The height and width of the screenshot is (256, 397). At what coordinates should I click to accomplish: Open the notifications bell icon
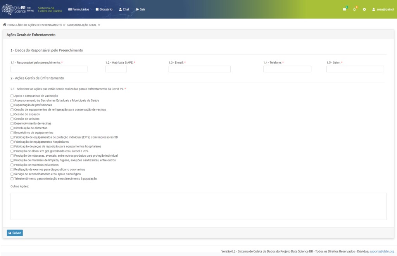tap(354, 9)
